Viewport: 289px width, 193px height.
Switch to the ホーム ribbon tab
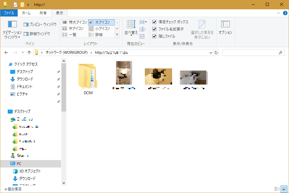pyautogui.click(x=26, y=13)
